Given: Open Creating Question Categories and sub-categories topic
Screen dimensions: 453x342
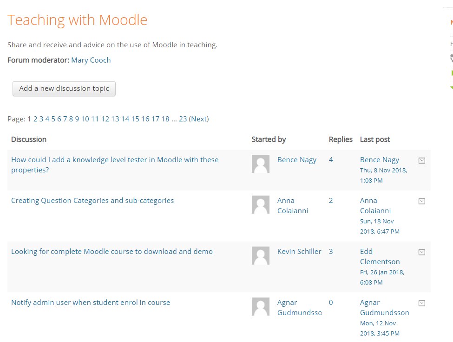Looking at the screenshot, I should [92, 201].
